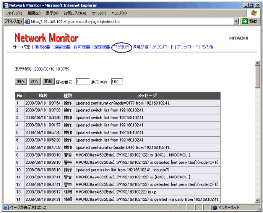The height and width of the screenshot is (213, 263).
Task: Click the メッセージ column header
Action: [x=147, y=95]
